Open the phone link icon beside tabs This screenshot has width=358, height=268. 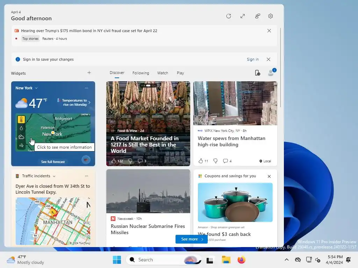pos(257,73)
